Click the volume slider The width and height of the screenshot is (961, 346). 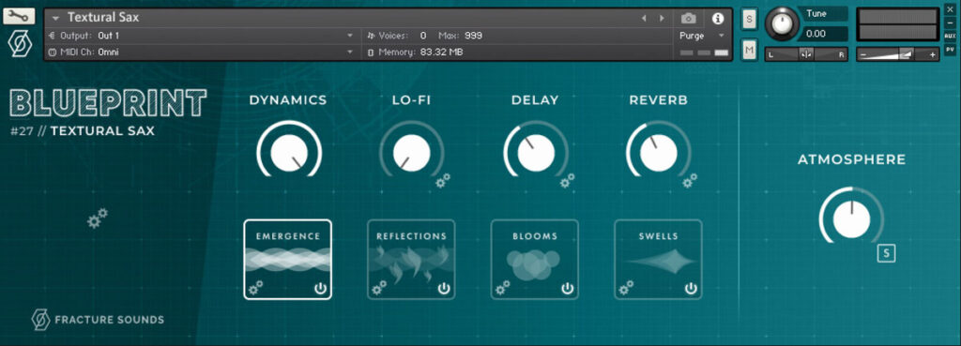[x=898, y=54]
